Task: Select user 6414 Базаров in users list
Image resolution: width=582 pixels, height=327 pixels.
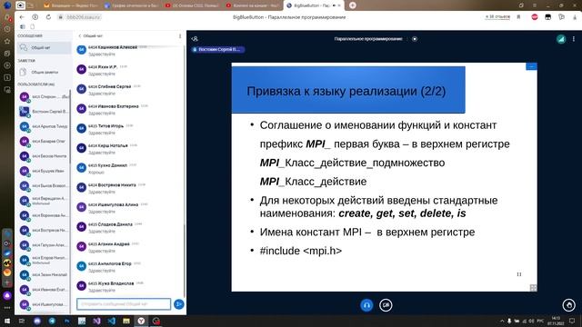Action: (44, 142)
